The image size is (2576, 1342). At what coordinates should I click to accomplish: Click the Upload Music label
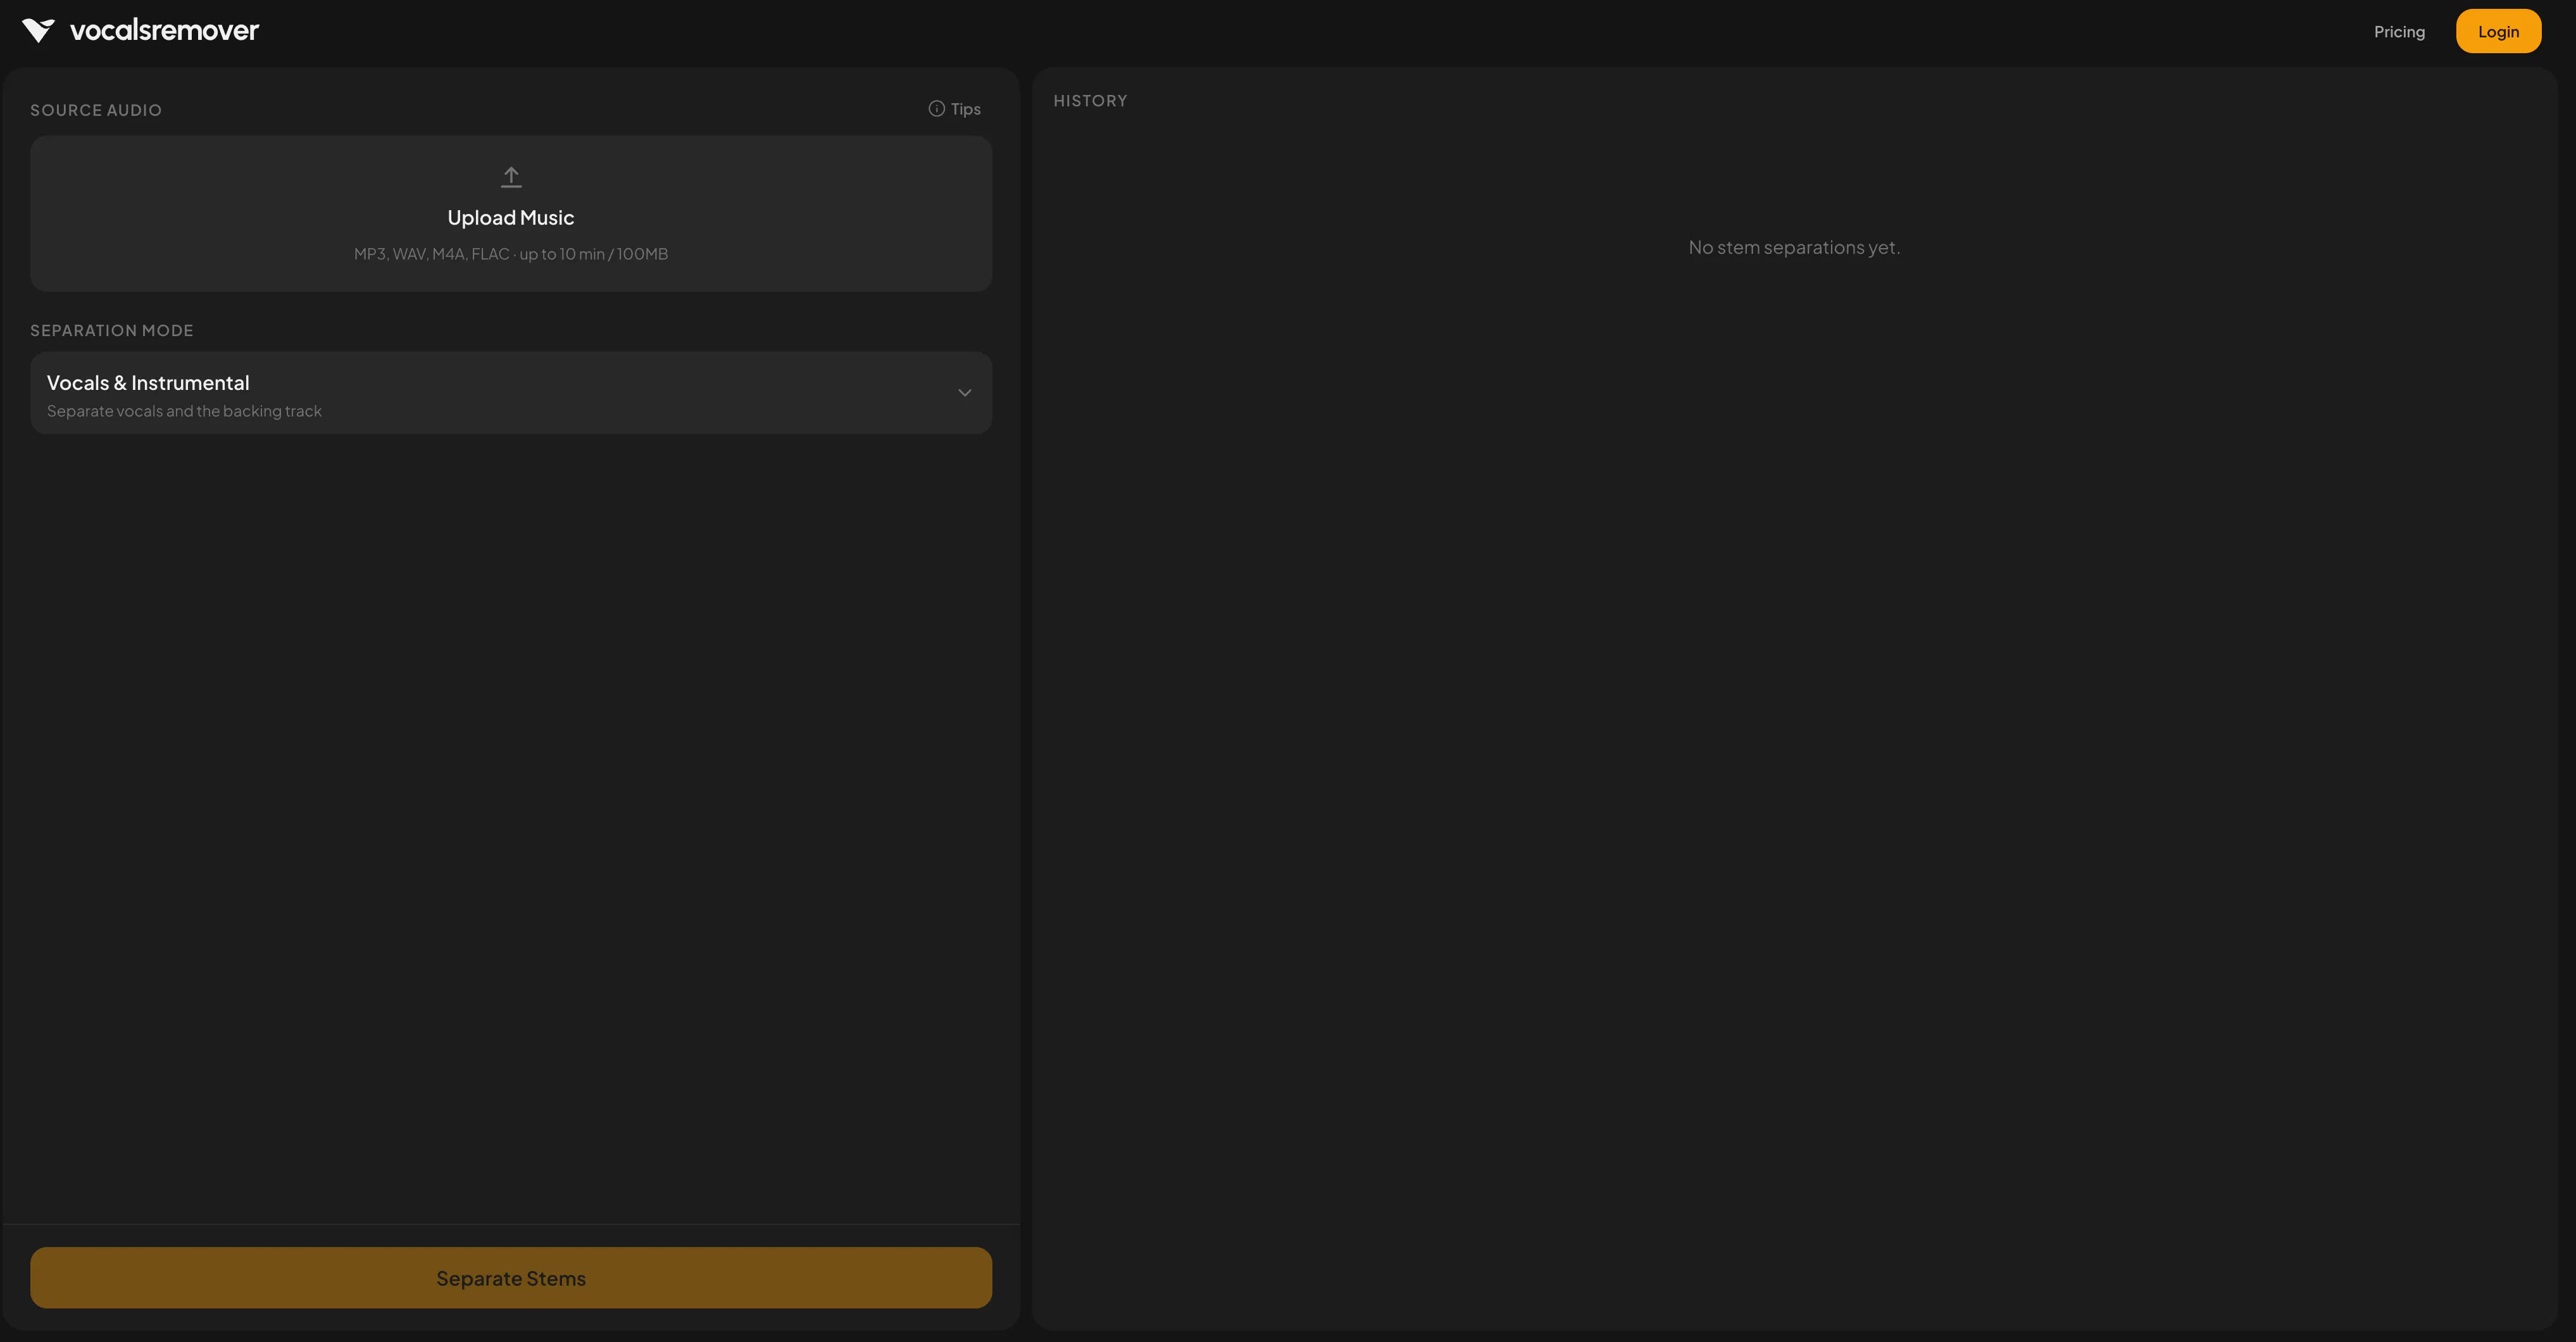[511, 218]
